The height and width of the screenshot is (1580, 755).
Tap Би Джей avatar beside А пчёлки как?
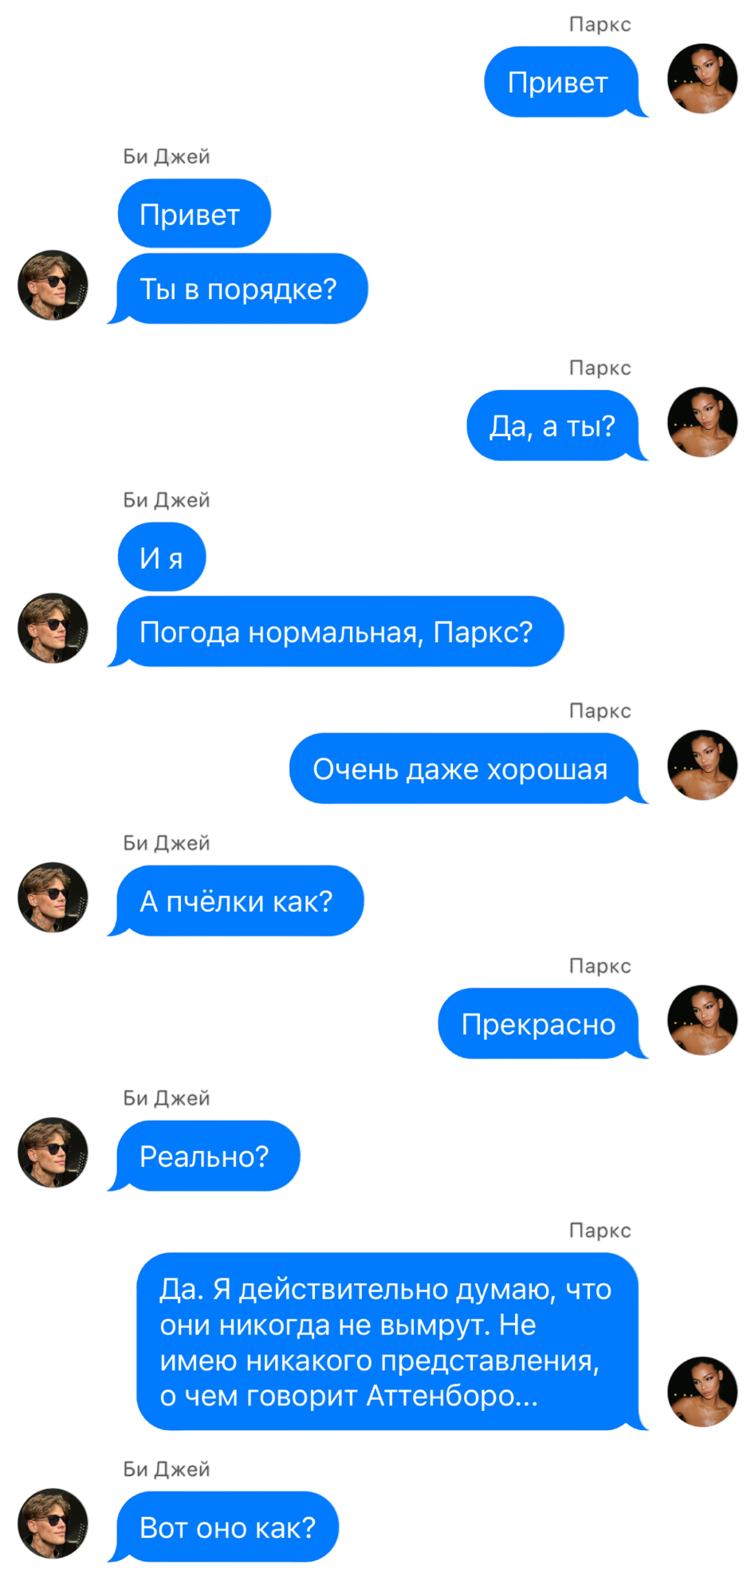[x=53, y=897]
